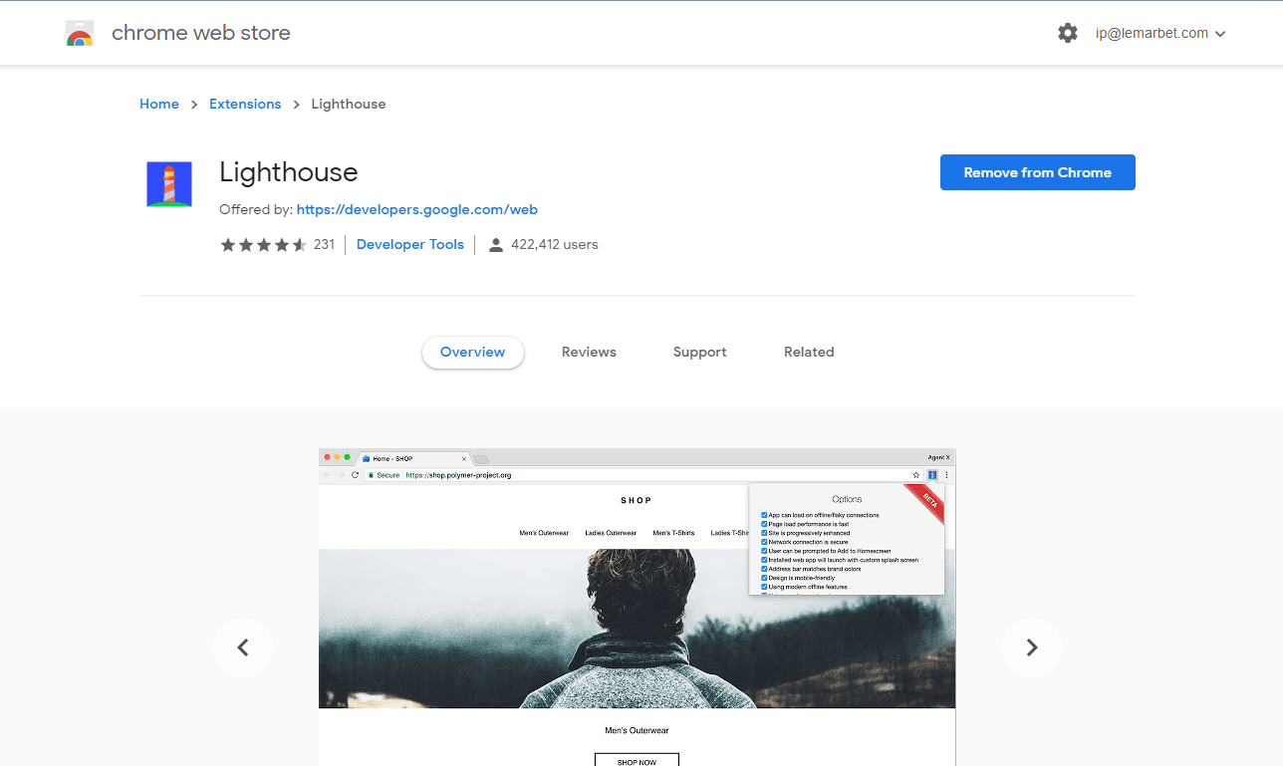1283x766 pixels.
Task: Open the Extensions breadcrumb link
Action: (245, 104)
